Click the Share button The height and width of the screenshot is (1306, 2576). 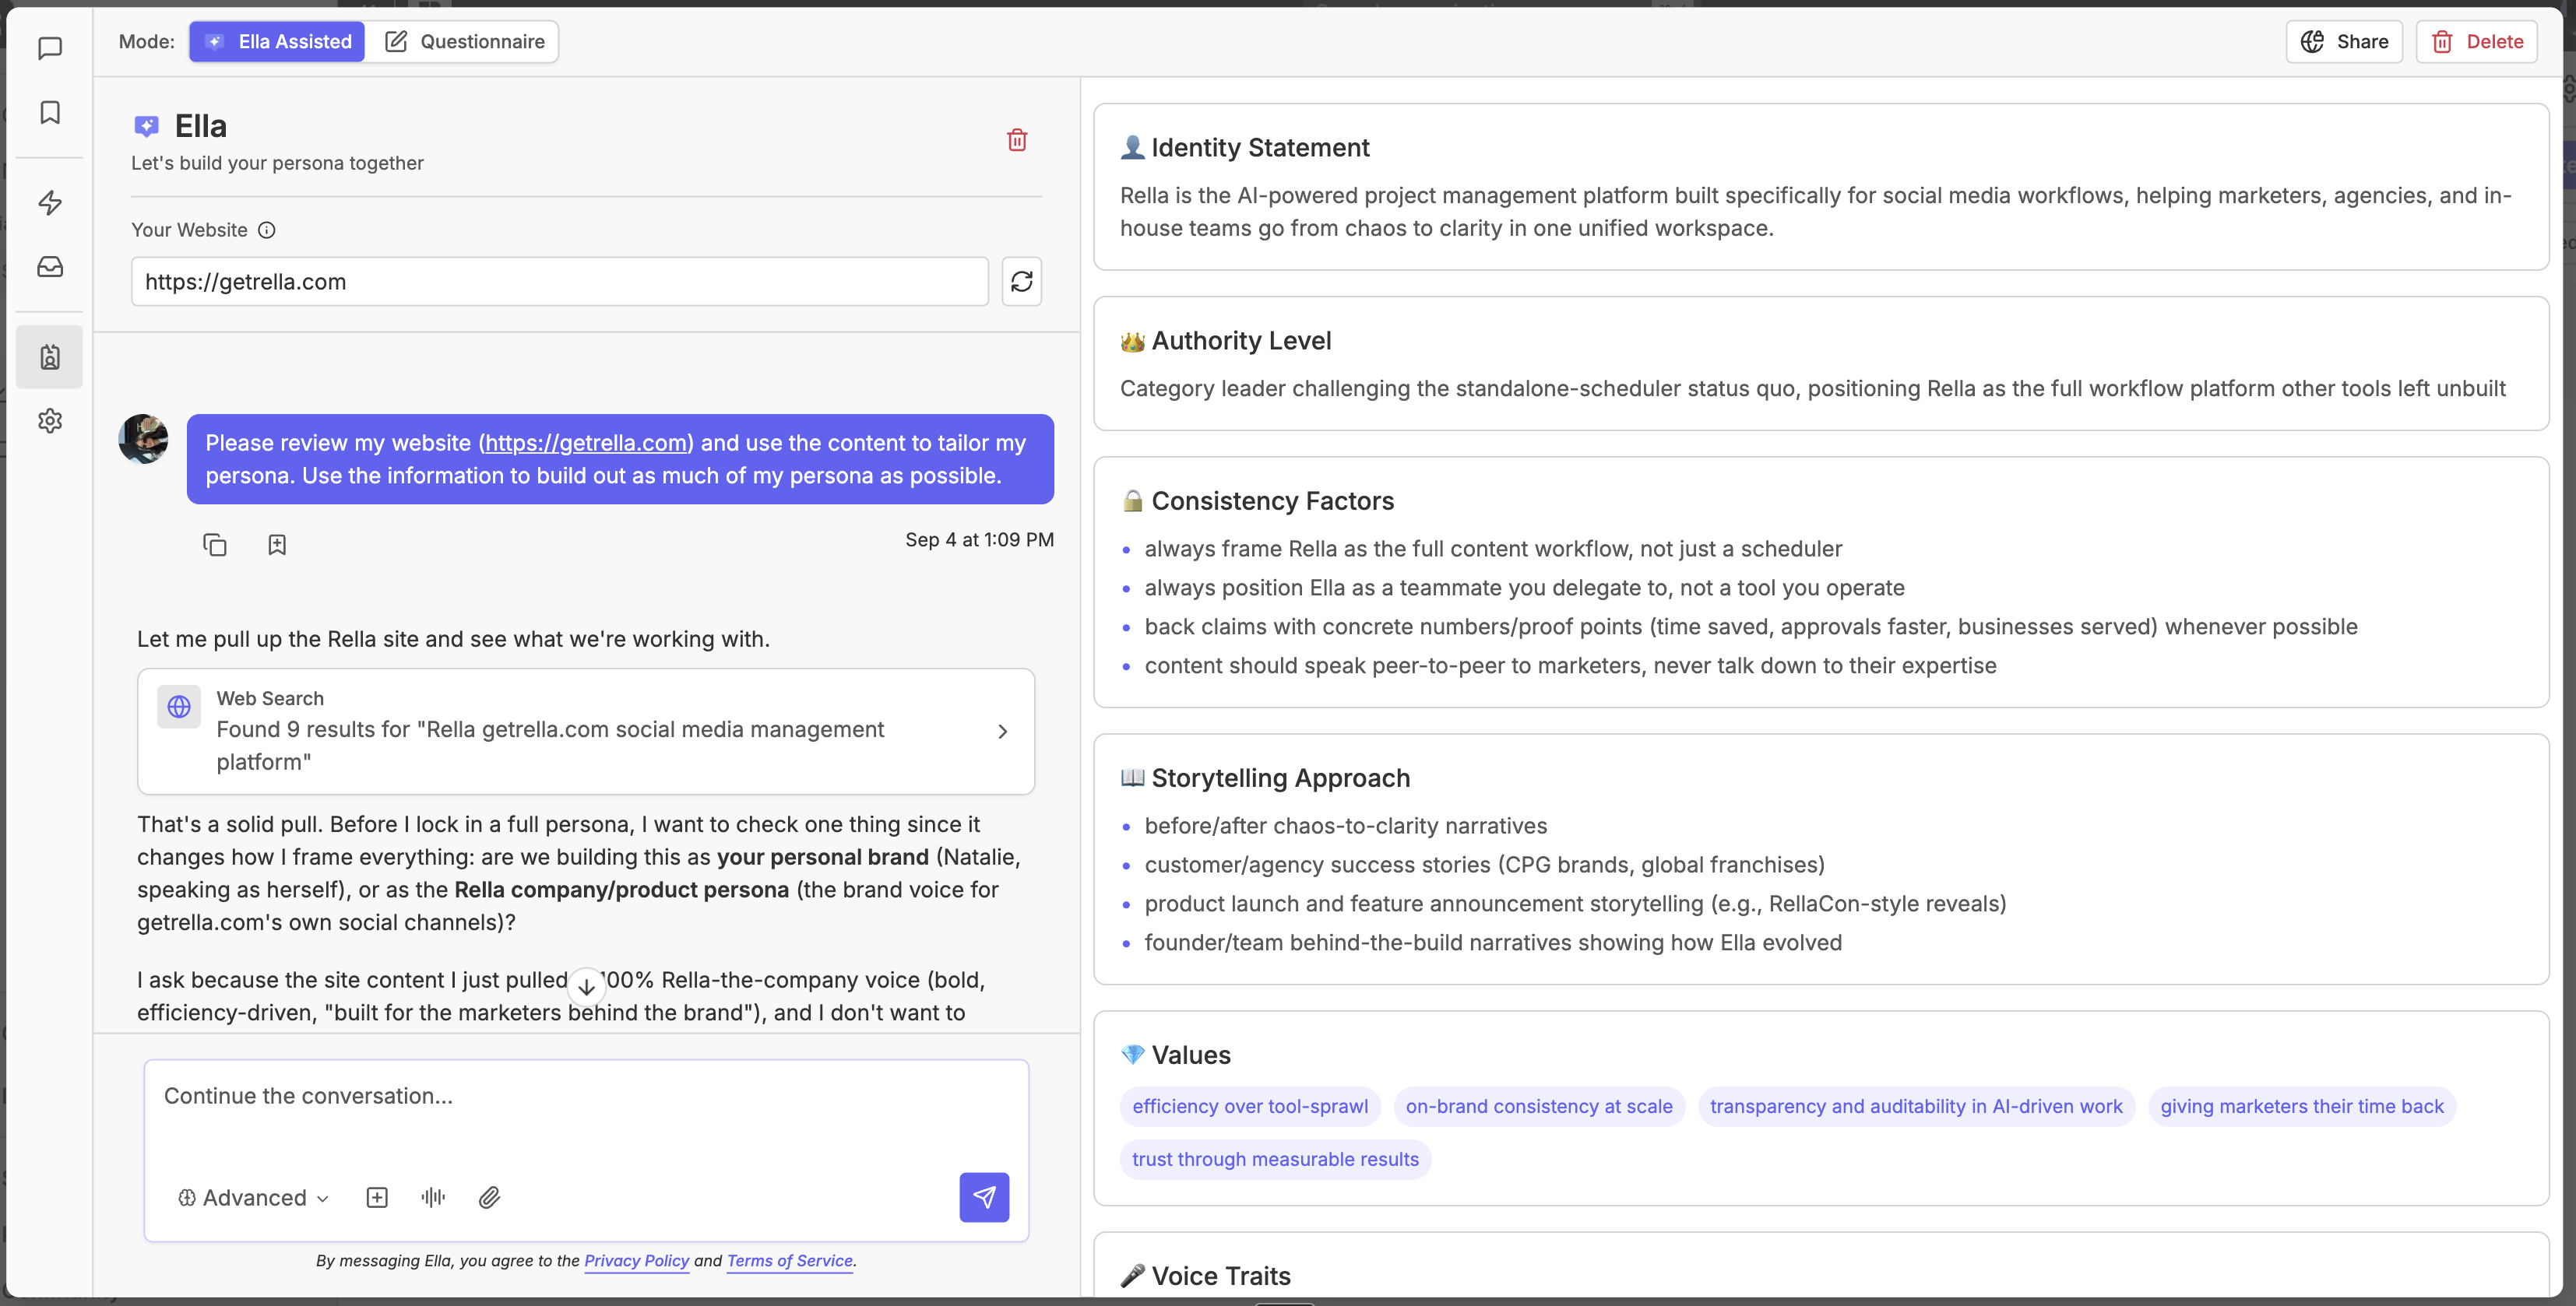pos(2344,42)
